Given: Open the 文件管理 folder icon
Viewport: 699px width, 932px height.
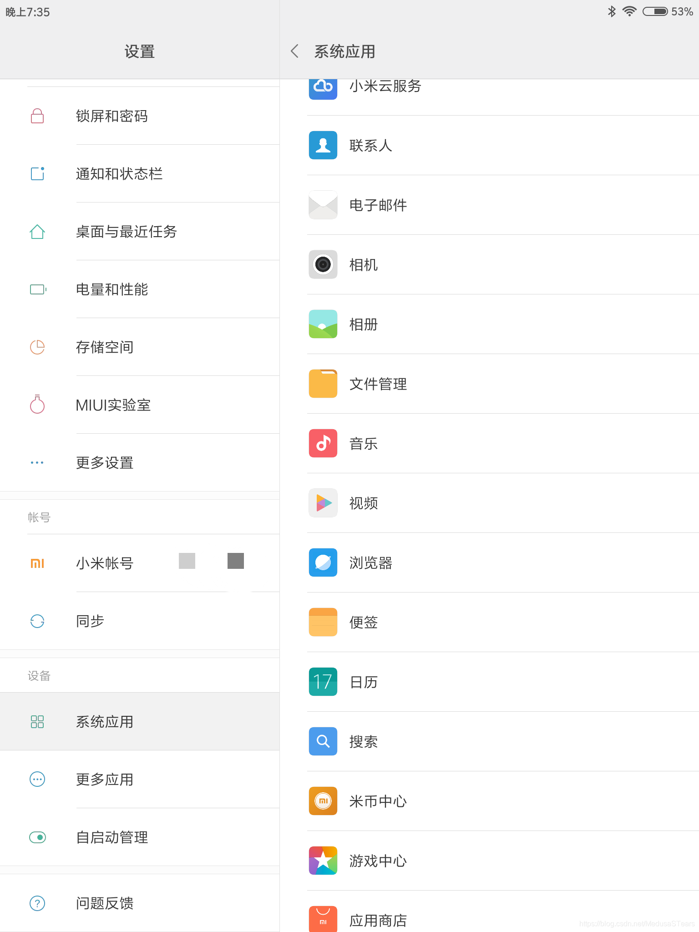Looking at the screenshot, I should tap(323, 384).
